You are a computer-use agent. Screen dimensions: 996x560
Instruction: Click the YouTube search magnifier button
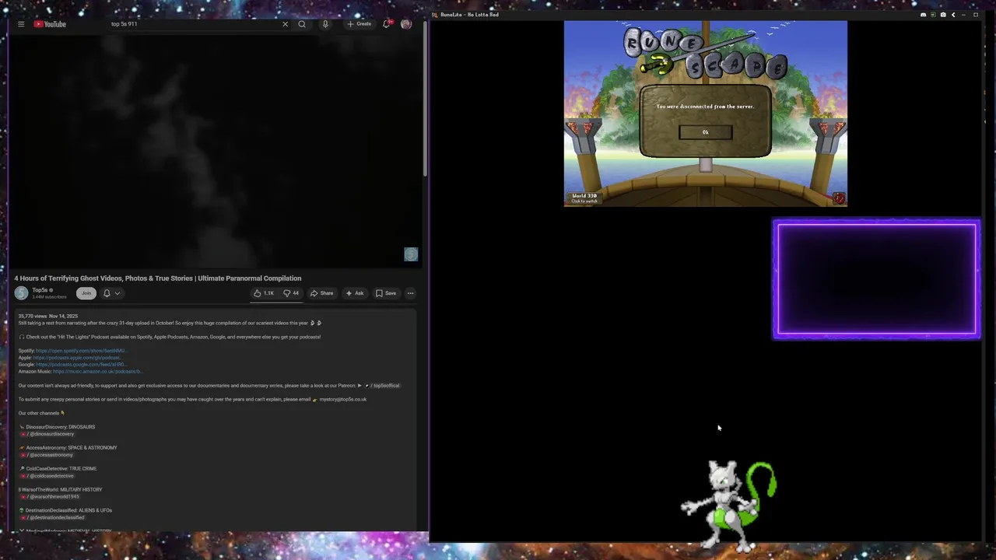(x=302, y=24)
